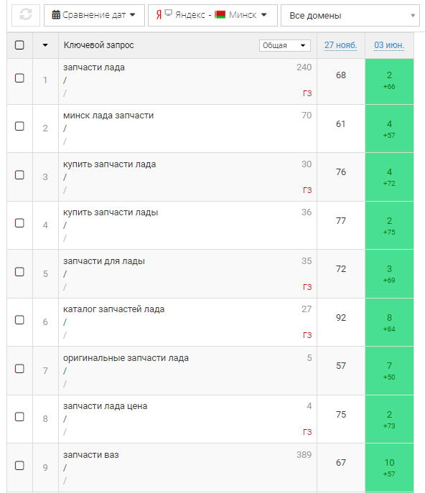Screen dimensions: 425x493
Task: Click the 27 нояб. date column link
Action: pos(341,45)
